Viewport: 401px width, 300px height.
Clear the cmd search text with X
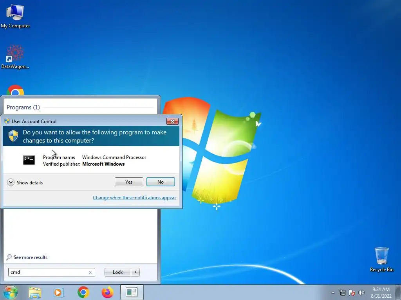[x=90, y=272]
